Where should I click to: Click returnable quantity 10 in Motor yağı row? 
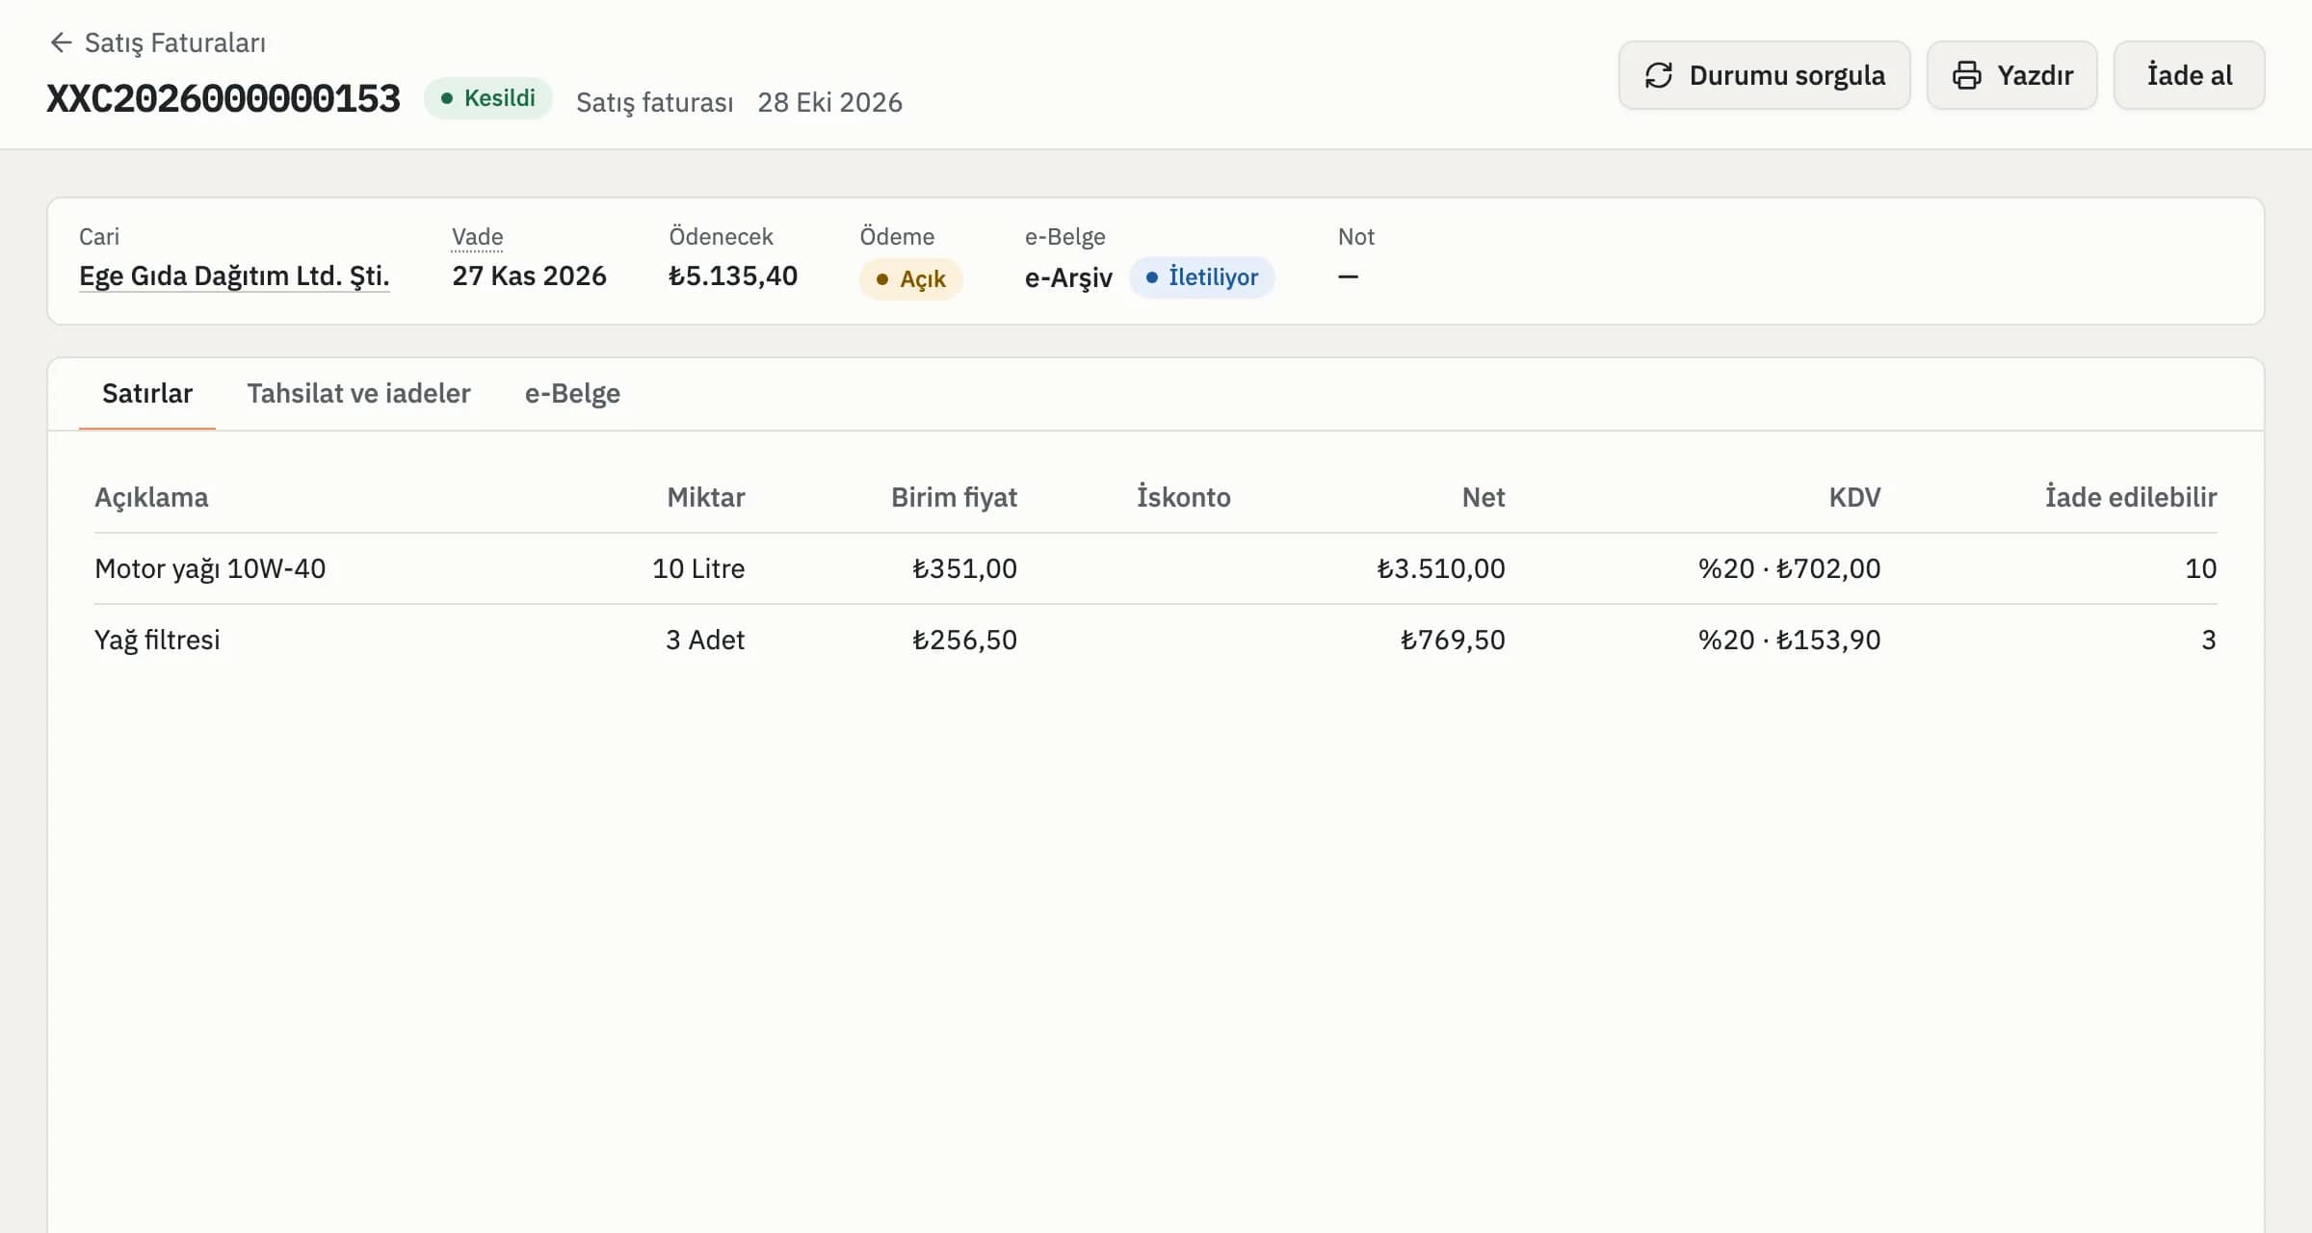click(x=2200, y=568)
